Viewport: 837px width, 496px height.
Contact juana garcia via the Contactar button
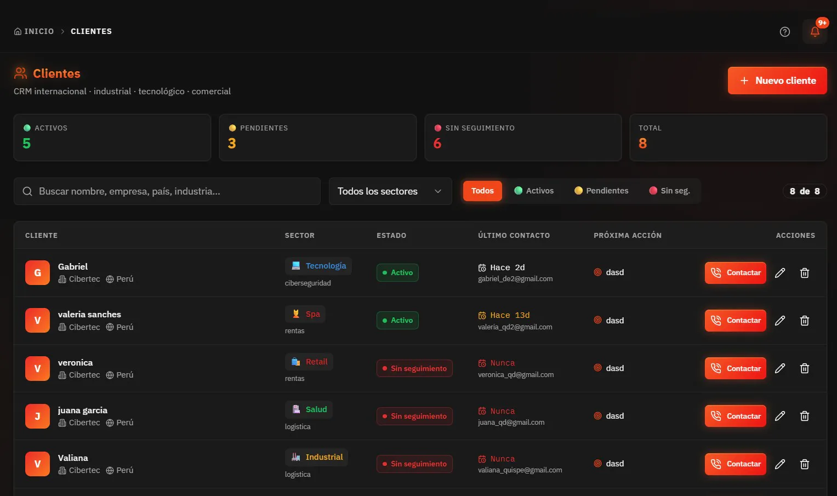coord(736,416)
